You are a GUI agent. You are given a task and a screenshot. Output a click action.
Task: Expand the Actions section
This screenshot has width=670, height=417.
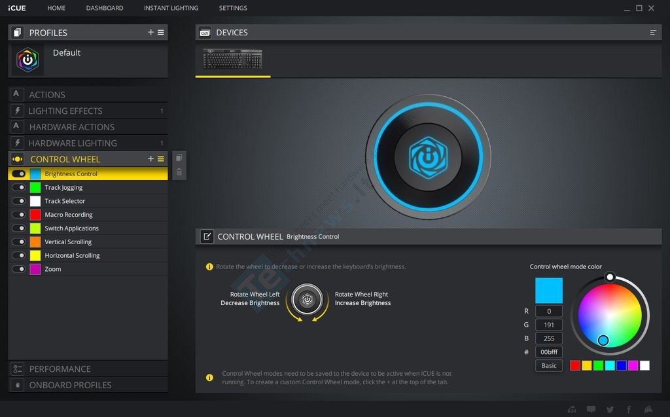point(88,94)
